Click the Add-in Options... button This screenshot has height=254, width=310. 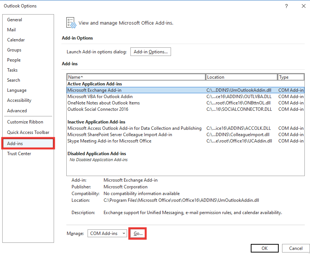pyautogui.click(x=151, y=52)
